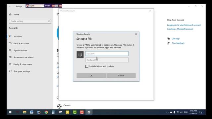
Task: Click the Email & accounts envelope icon
Action: point(10,43)
